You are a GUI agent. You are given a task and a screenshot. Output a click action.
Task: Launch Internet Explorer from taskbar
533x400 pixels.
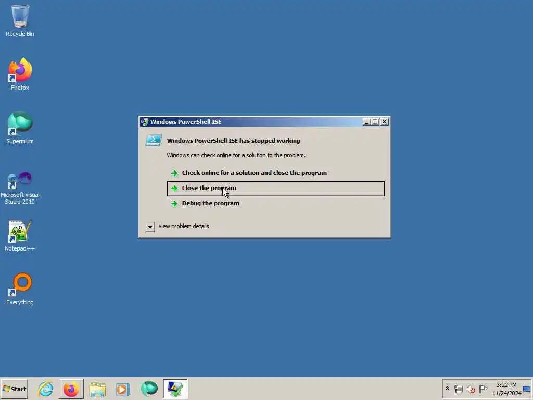click(46, 389)
